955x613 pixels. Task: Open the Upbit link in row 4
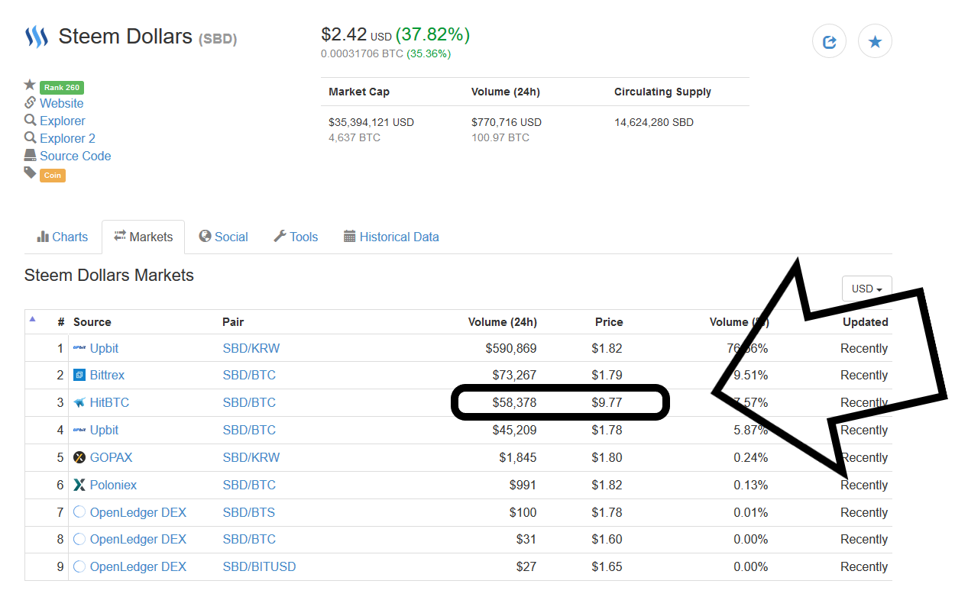click(104, 430)
